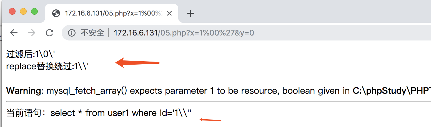Viewport: 431px width, 127px height.
Task: Reload the current page
Action: (50, 33)
